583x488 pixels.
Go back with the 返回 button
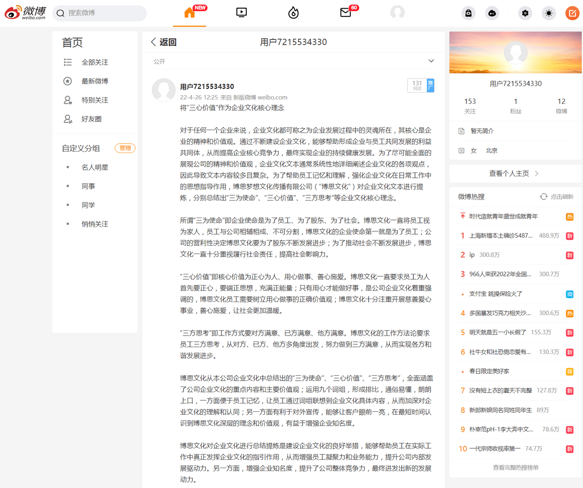163,42
